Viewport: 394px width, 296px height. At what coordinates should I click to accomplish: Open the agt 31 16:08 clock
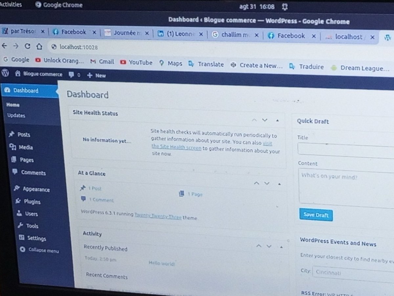point(256,7)
